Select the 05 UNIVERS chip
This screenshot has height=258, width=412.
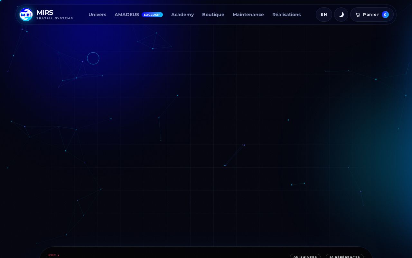coord(305,256)
